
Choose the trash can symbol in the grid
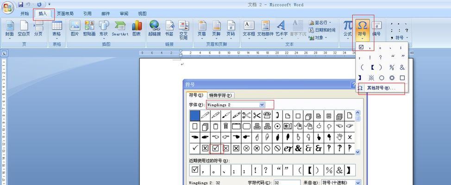coord(225,126)
